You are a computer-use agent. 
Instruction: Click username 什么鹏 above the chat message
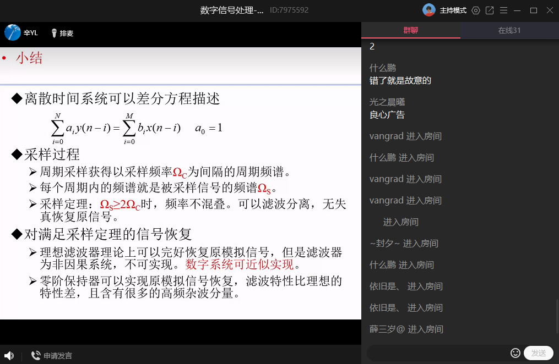383,68
